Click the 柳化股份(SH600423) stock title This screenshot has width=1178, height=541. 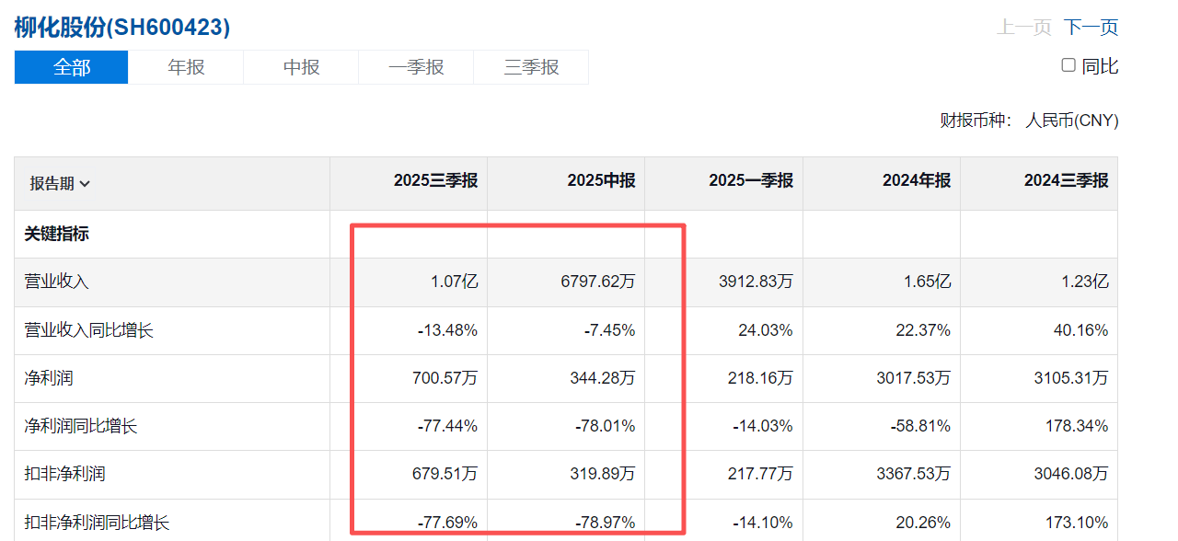click(x=121, y=28)
